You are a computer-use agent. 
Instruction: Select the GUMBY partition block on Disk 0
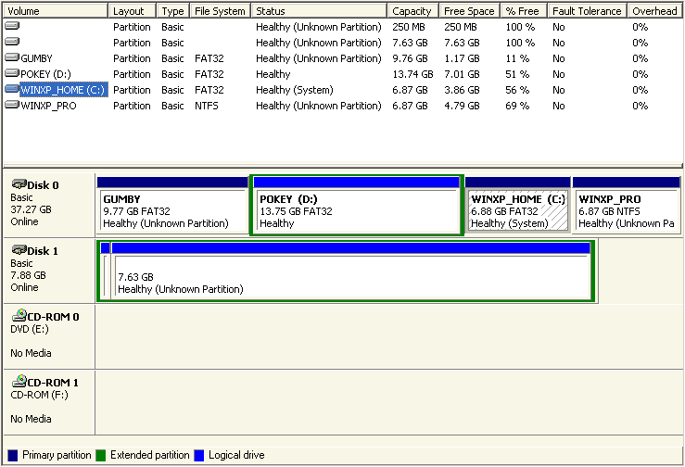[x=171, y=211]
